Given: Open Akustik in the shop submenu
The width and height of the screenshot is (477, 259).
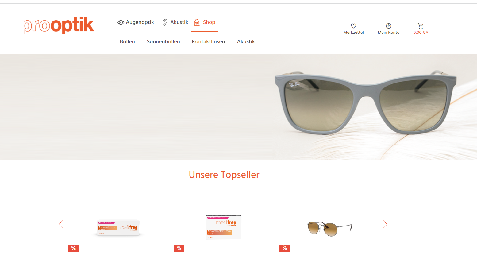Looking at the screenshot, I should pyautogui.click(x=246, y=41).
